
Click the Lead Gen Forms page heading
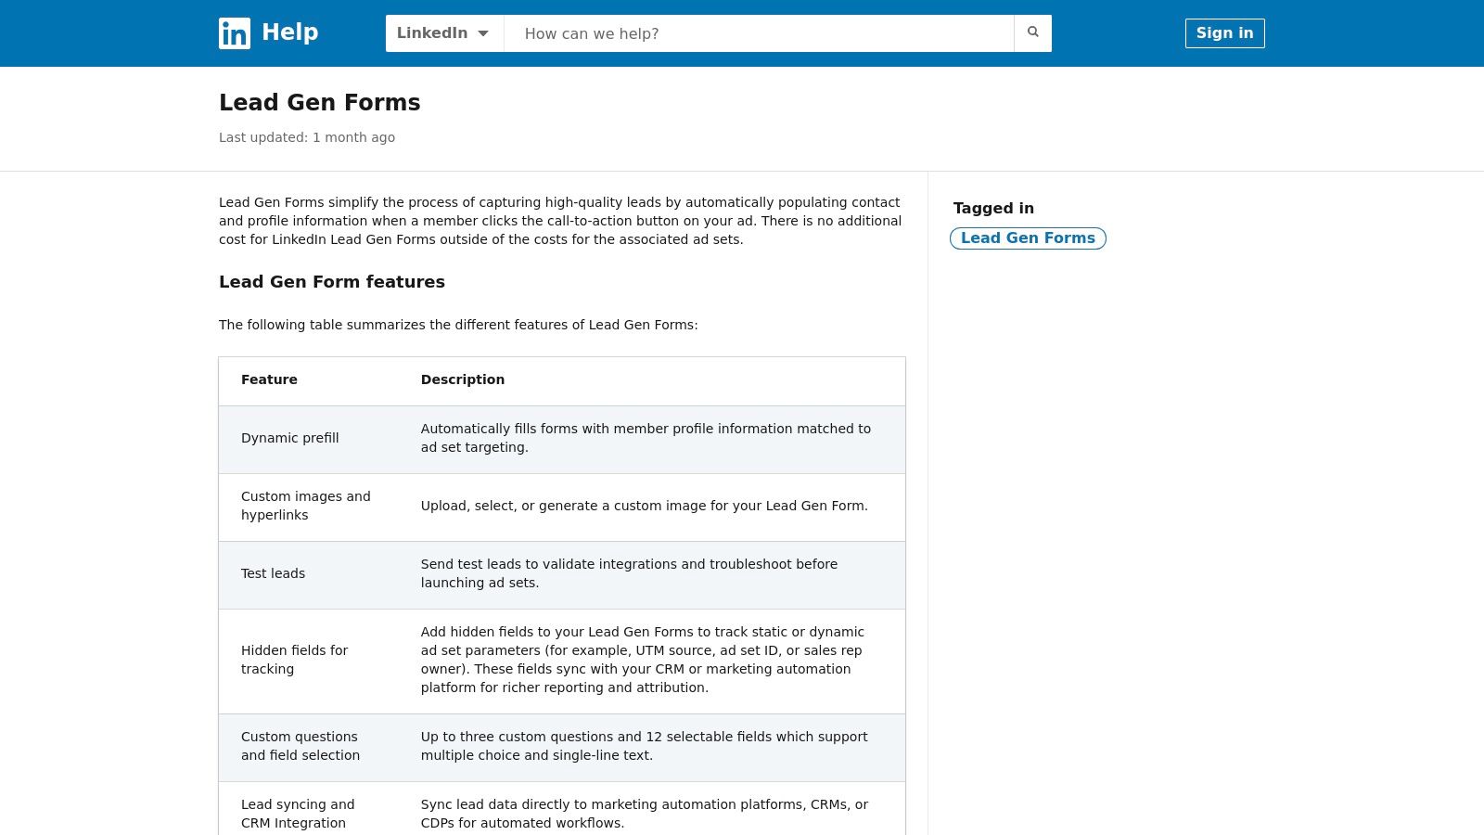point(319,103)
